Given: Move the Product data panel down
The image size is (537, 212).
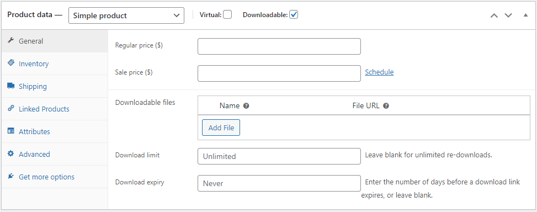Looking at the screenshot, I should point(508,15).
